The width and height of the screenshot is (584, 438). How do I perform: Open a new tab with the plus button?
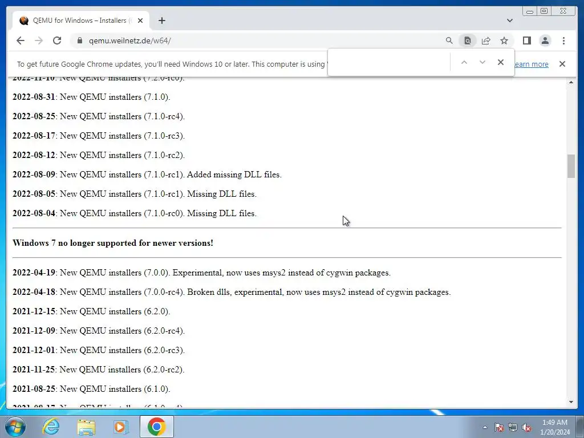(x=161, y=21)
